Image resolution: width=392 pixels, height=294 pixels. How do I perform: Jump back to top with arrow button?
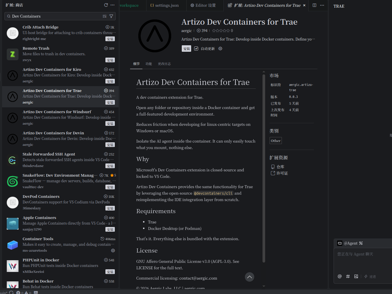click(249, 277)
